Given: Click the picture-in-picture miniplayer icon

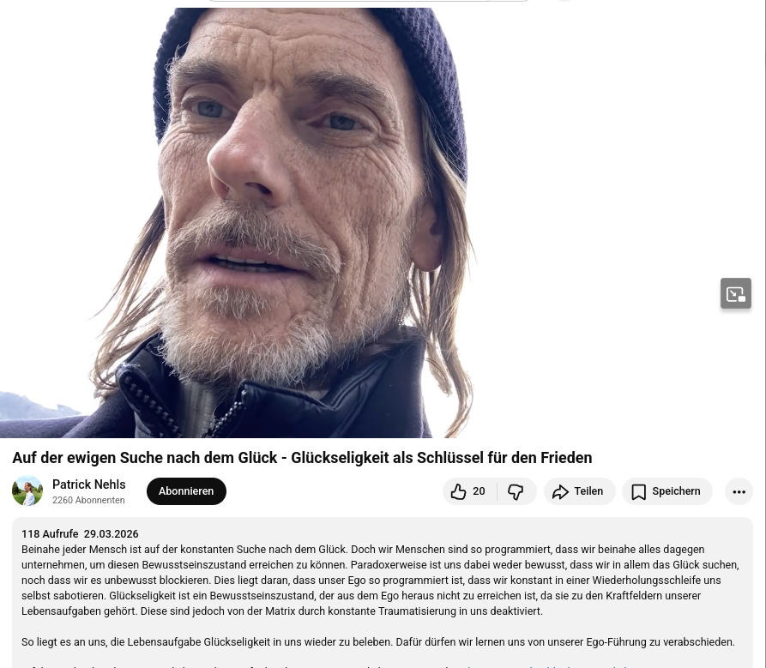Looking at the screenshot, I should (735, 293).
